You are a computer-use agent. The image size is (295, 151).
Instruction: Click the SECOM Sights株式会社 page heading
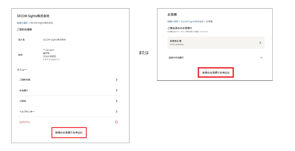(33, 16)
